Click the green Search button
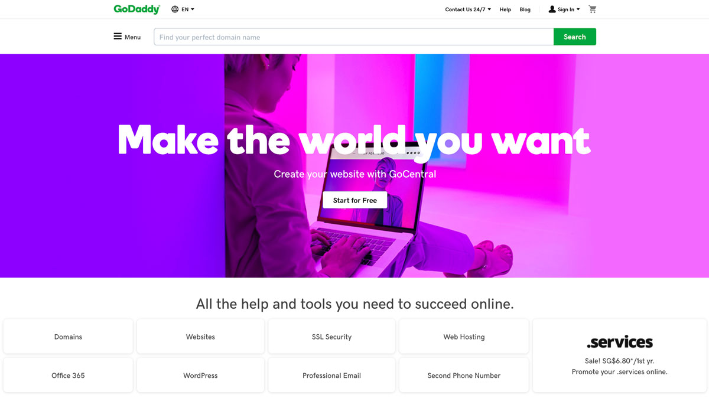 (574, 37)
